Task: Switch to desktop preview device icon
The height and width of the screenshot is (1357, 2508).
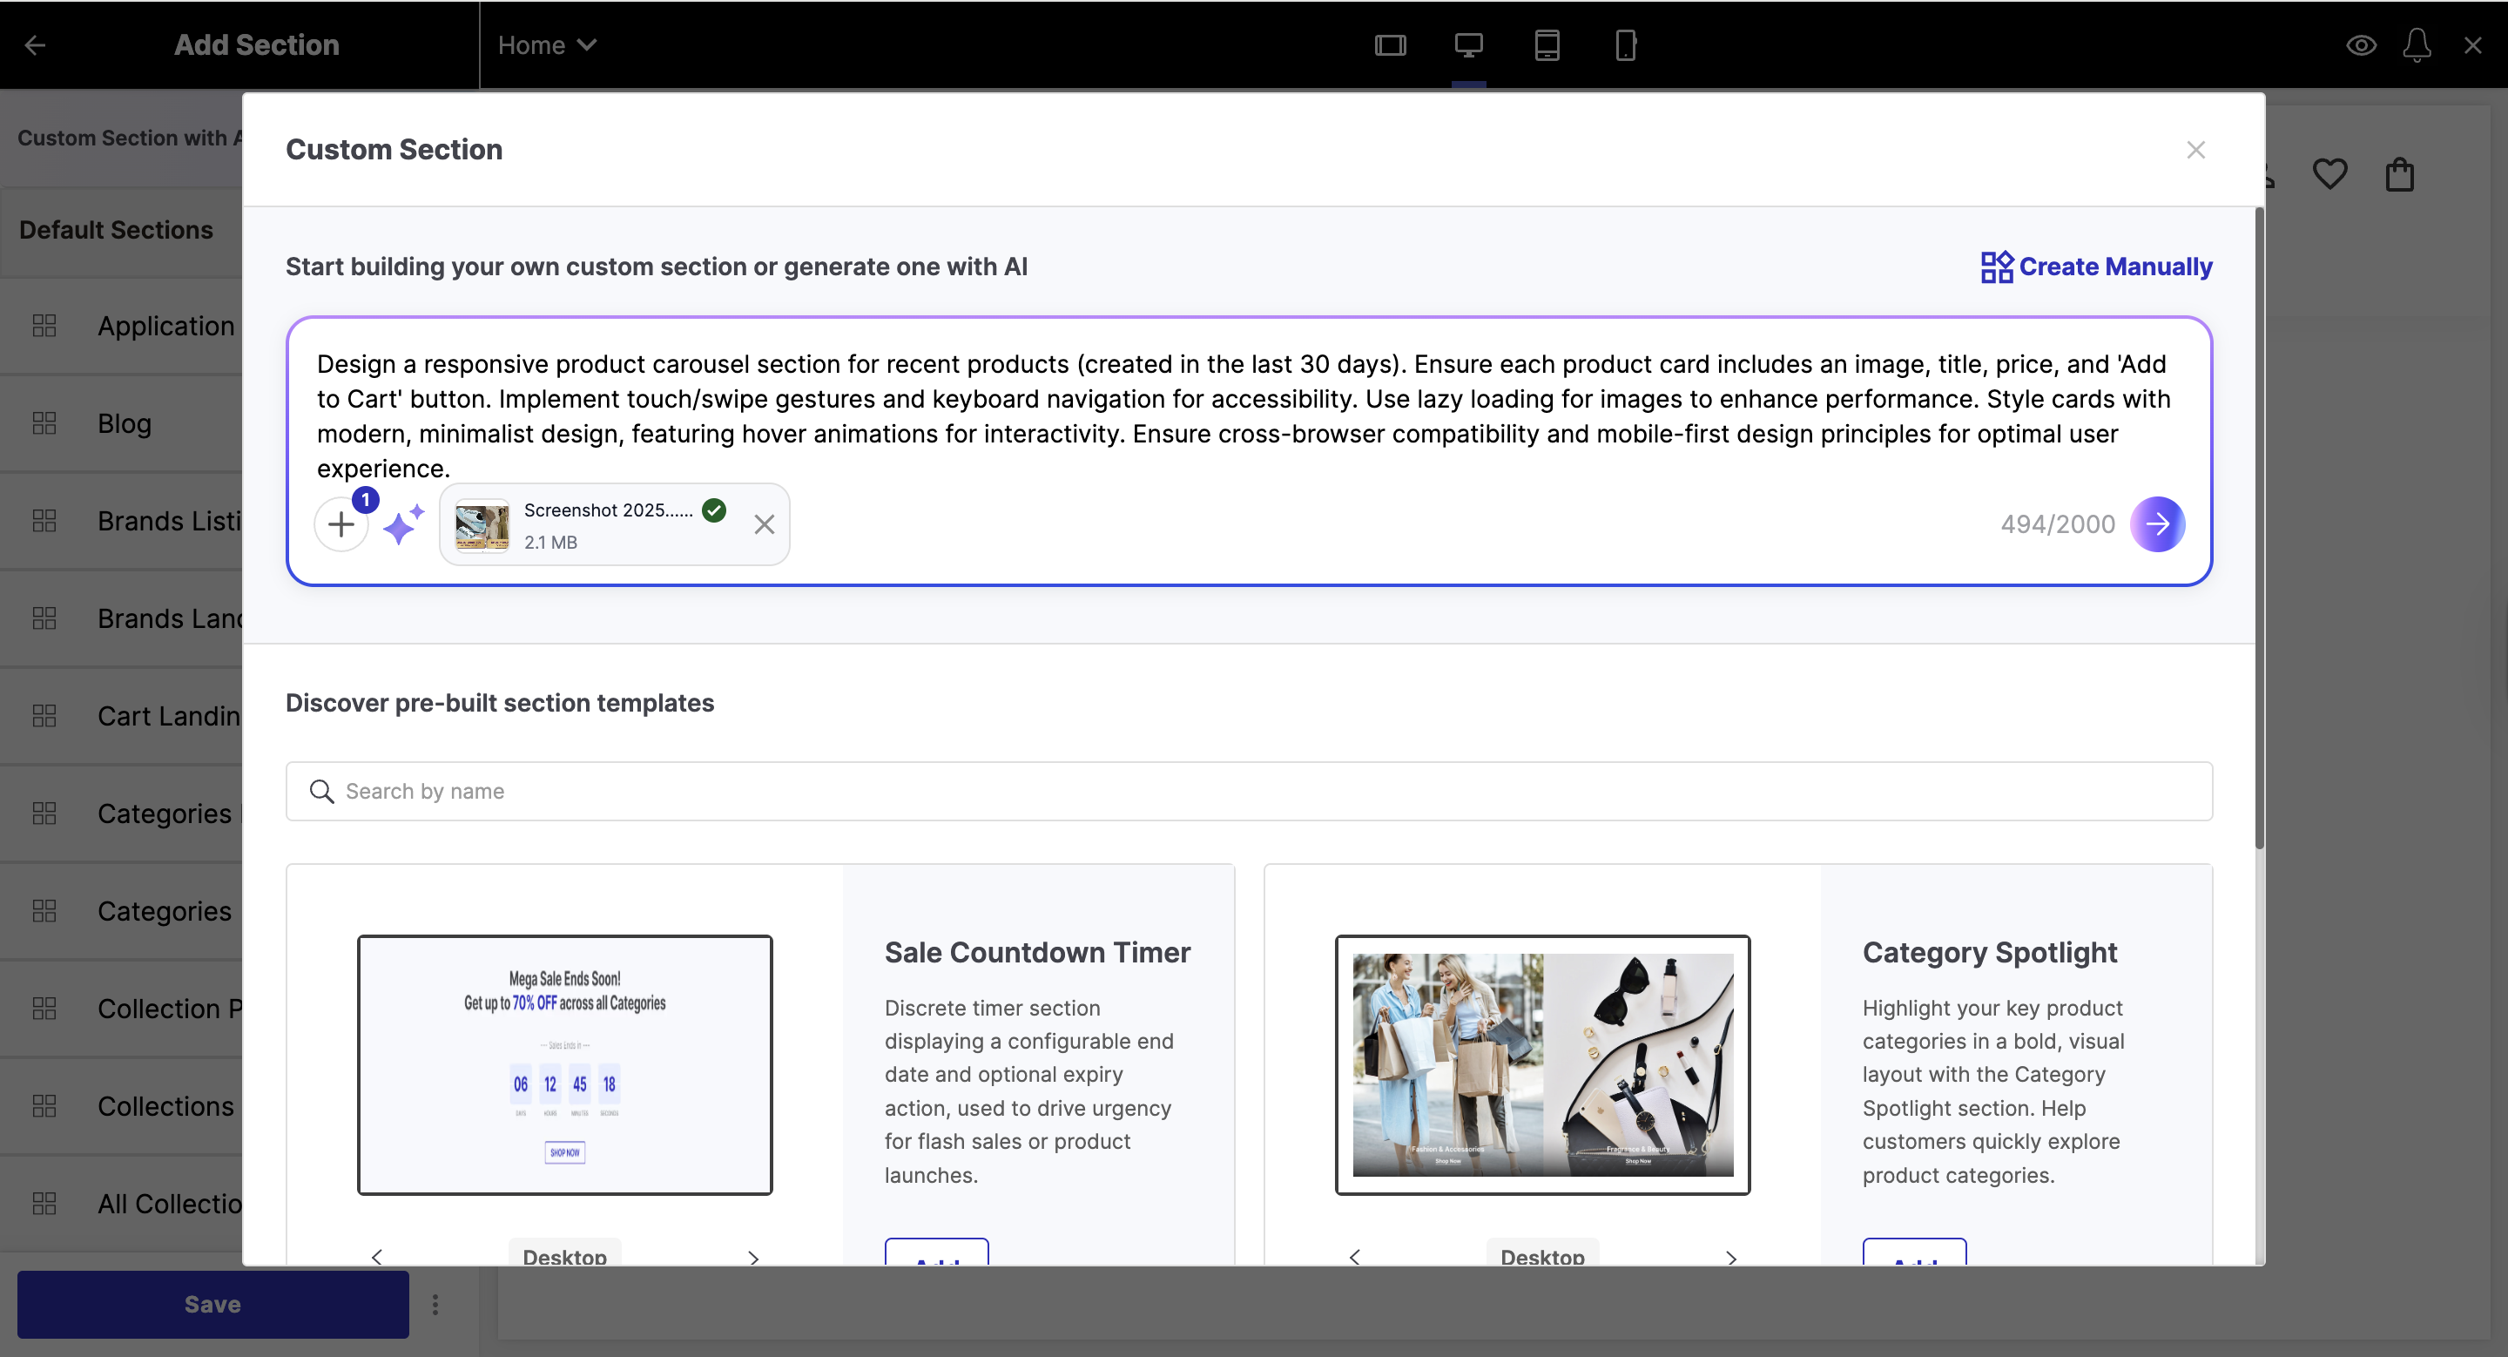Action: (1468, 44)
